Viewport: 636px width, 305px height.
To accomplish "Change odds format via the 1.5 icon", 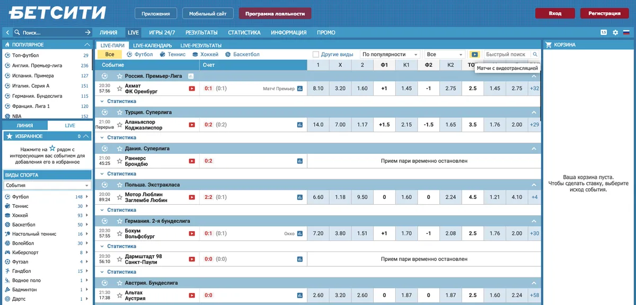I will 604,32.
